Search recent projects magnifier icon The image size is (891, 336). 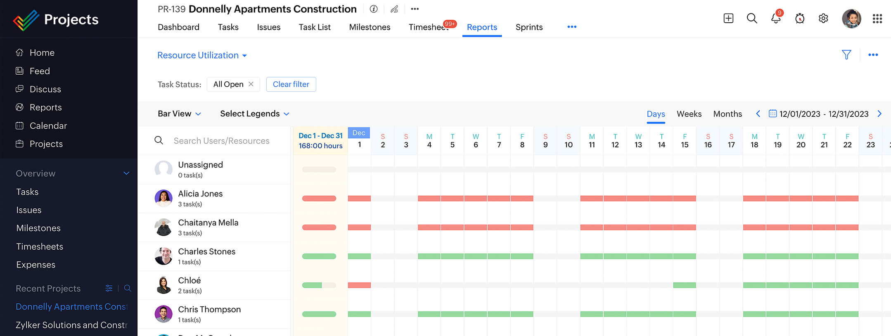[128, 288]
